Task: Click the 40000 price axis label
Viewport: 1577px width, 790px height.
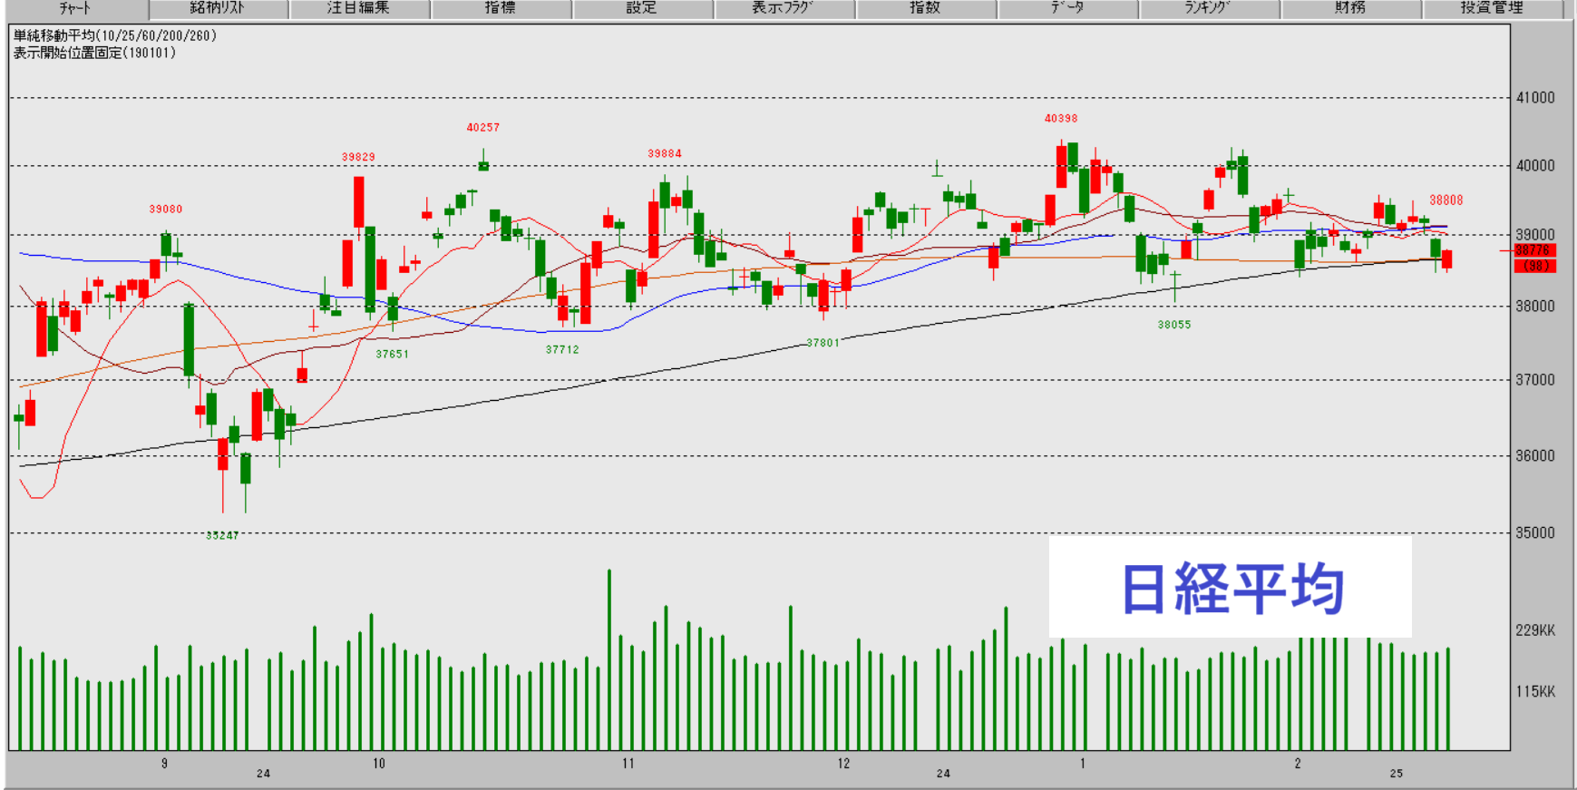Action: (1535, 166)
